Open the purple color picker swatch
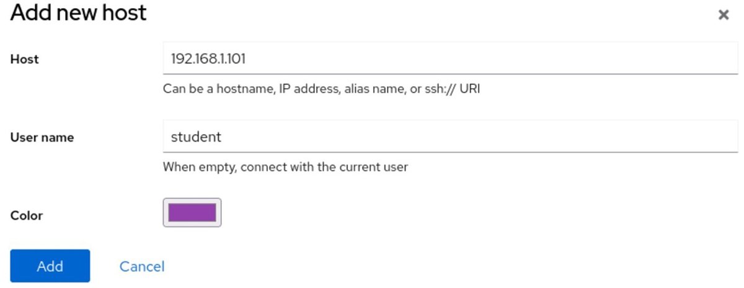 click(192, 213)
